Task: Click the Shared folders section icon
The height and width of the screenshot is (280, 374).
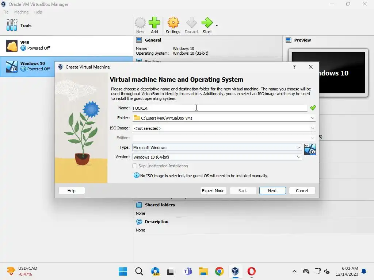Action: pyautogui.click(x=139, y=205)
